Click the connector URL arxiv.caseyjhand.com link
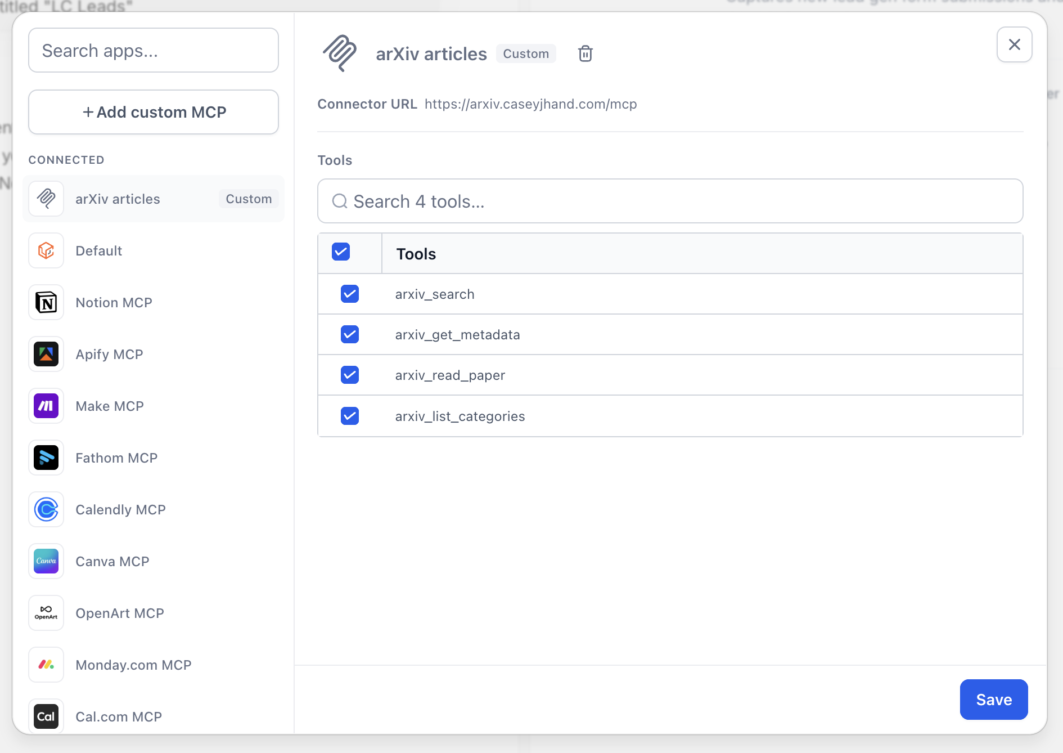 point(530,104)
